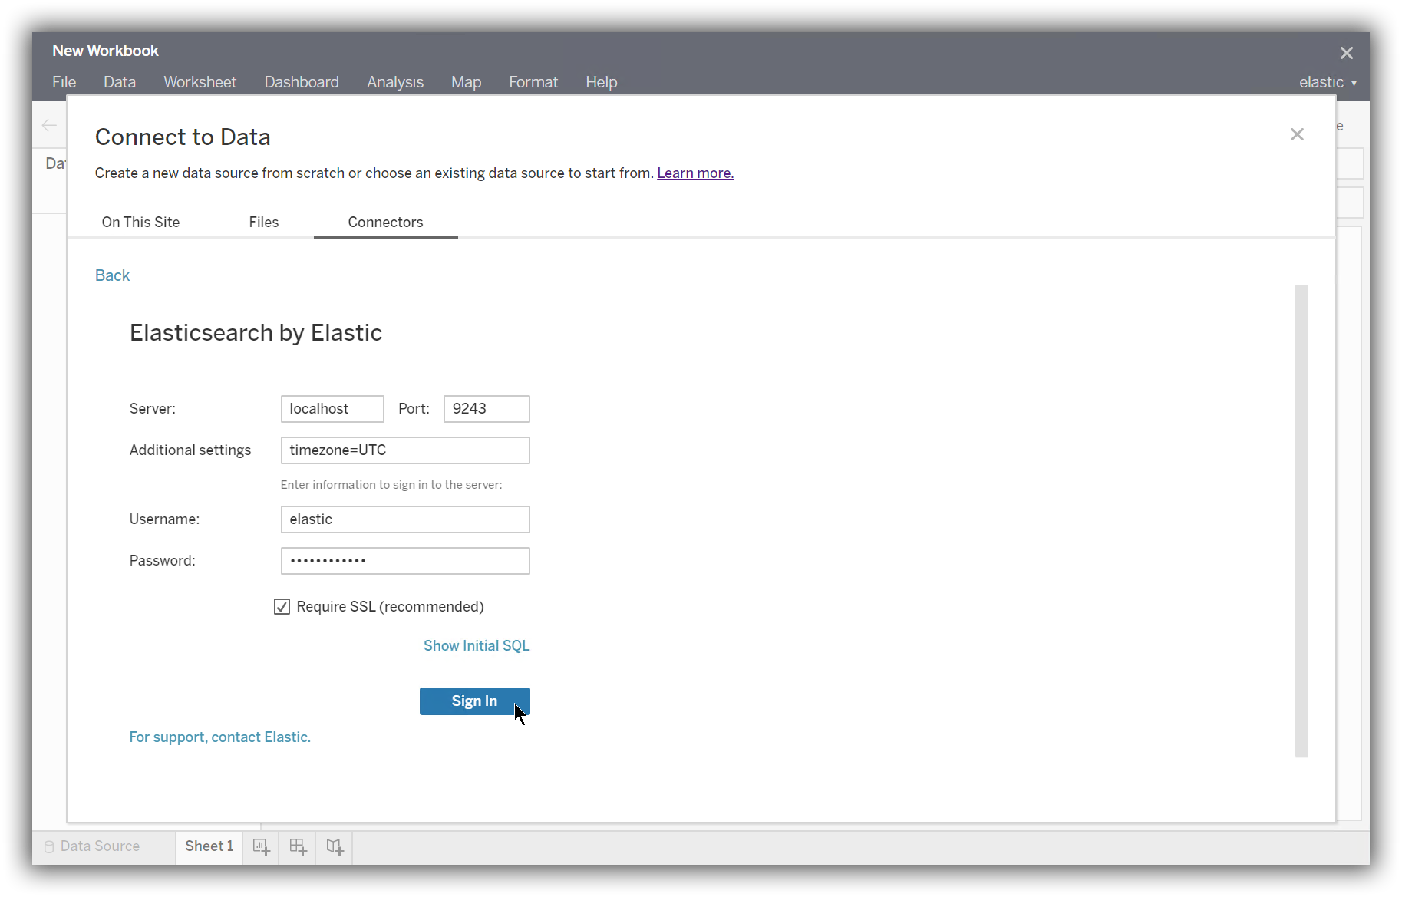Expand the elastic user dropdown

(1328, 82)
